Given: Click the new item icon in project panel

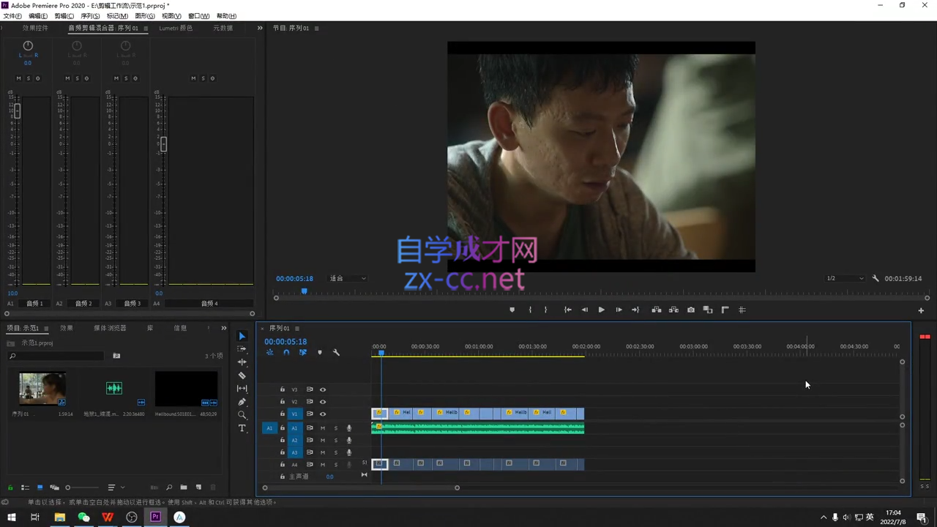Looking at the screenshot, I should [x=198, y=487].
